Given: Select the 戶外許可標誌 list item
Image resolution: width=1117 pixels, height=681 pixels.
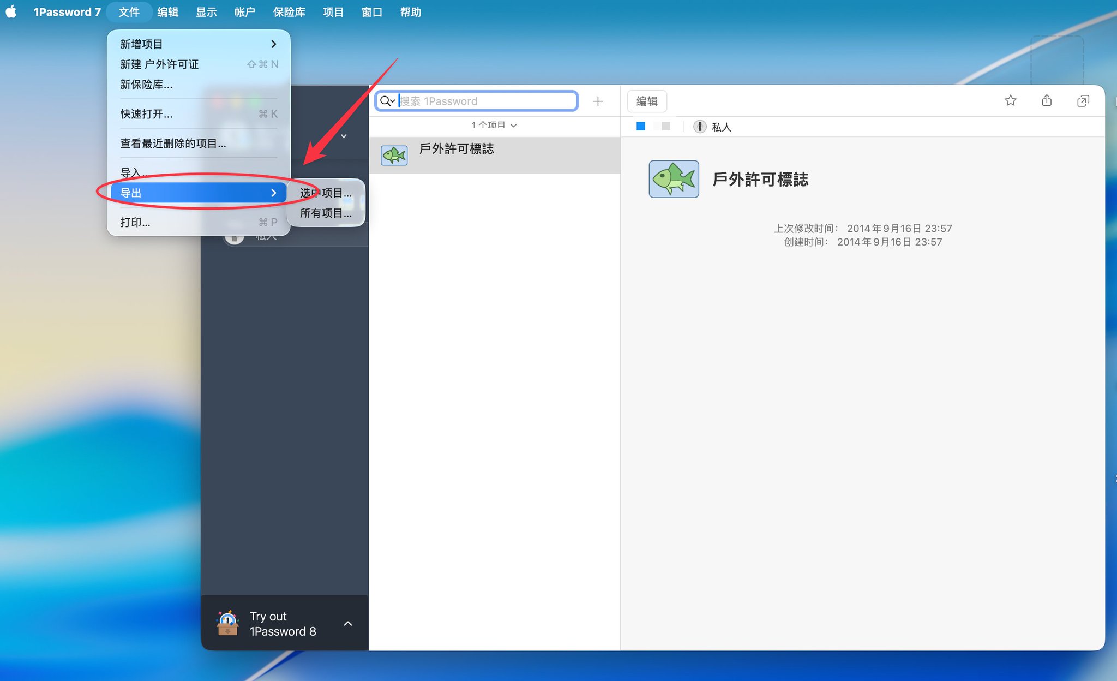Looking at the screenshot, I should 495,155.
